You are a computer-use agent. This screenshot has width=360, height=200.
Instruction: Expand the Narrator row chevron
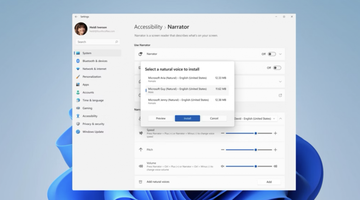pyautogui.click(x=280, y=54)
